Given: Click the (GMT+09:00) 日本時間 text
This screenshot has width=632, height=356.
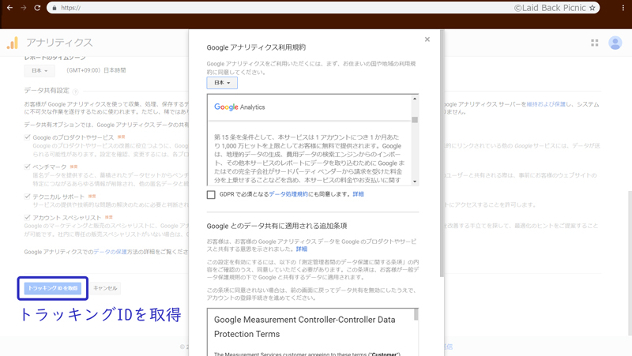Looking at the screenshot, I should point(96,70).
